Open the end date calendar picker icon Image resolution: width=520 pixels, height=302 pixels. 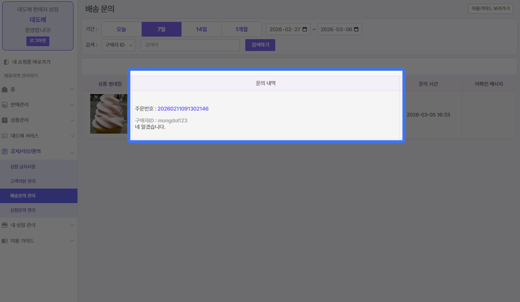click(x=356, y=29)
